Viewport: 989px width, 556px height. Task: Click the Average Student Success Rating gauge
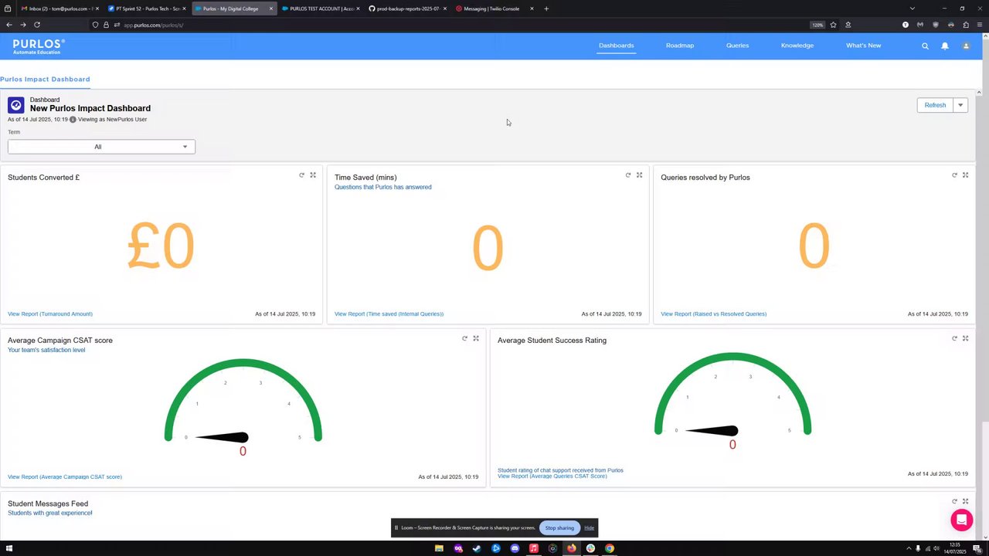click(732, 400)
